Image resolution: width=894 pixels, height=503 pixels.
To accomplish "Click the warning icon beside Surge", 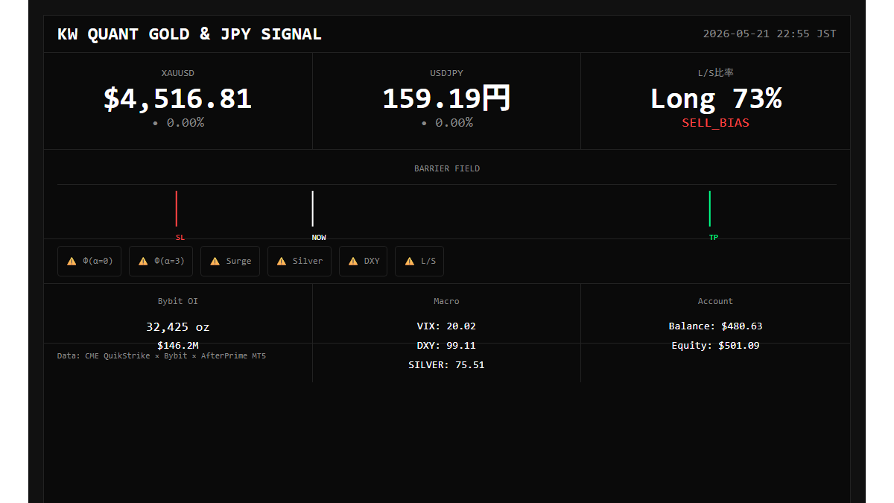I will tap(215, 262).
